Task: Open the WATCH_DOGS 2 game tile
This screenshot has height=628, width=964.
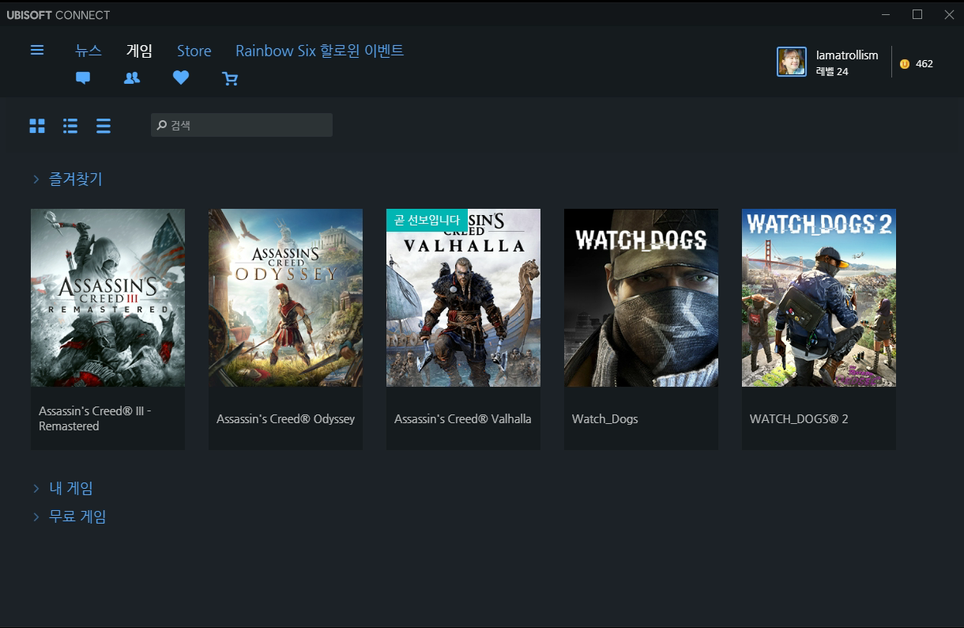Action: (819, 328)
